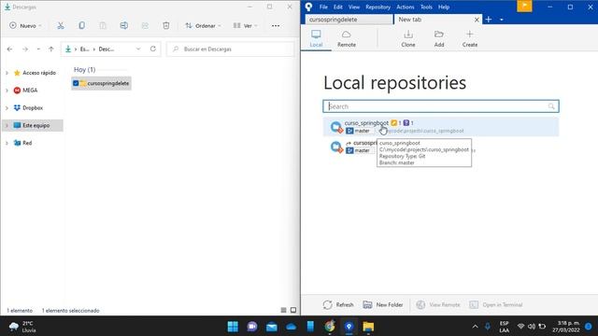The width and height of the screenshot is (598, 336).
Task: Click the Delete trash icon in Explorer
Action: [166, 25]
